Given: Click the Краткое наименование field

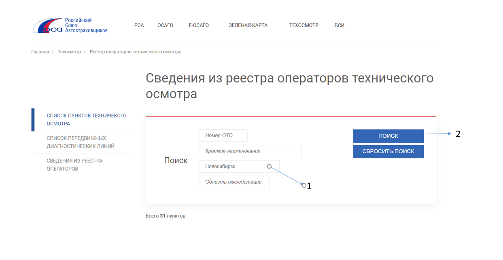Looking at the screenshot, I should [250, 151].
